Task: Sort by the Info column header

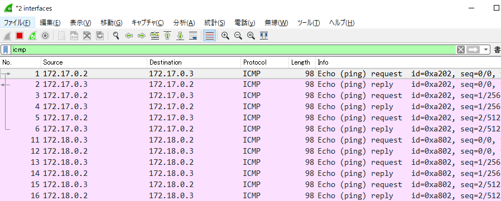Action: (408, 62)
